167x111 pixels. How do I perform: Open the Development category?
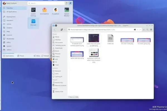click(14, 17)
